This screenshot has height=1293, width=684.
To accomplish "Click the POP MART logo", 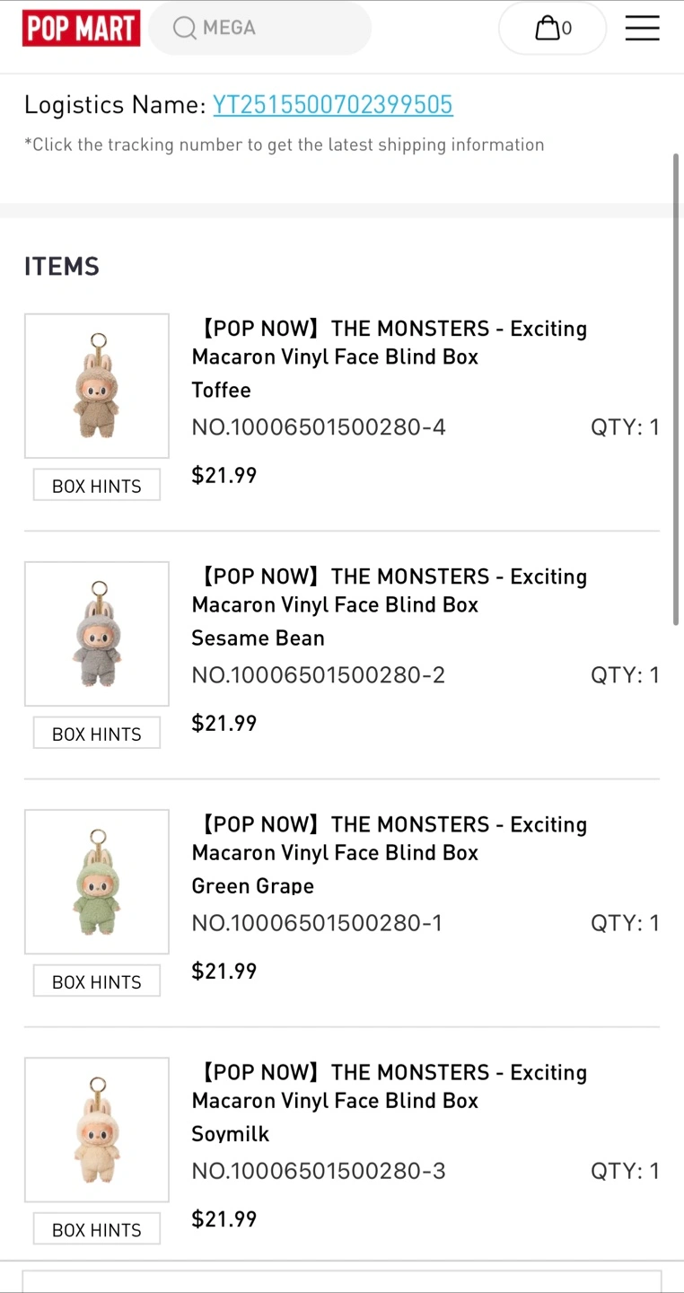I will pos(81,28).
